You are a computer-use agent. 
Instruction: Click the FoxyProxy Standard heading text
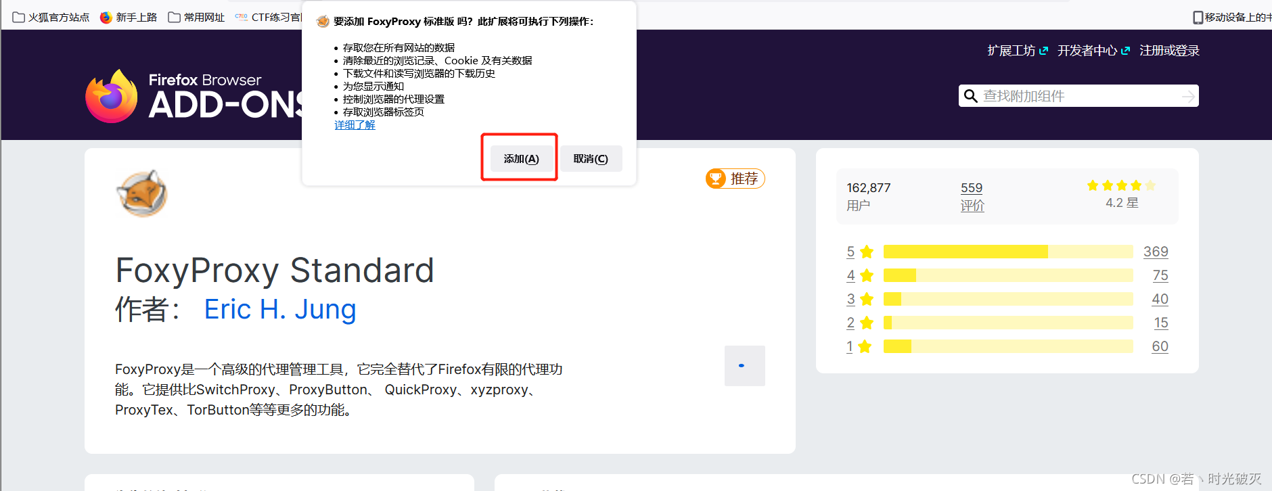pos(275,271)
